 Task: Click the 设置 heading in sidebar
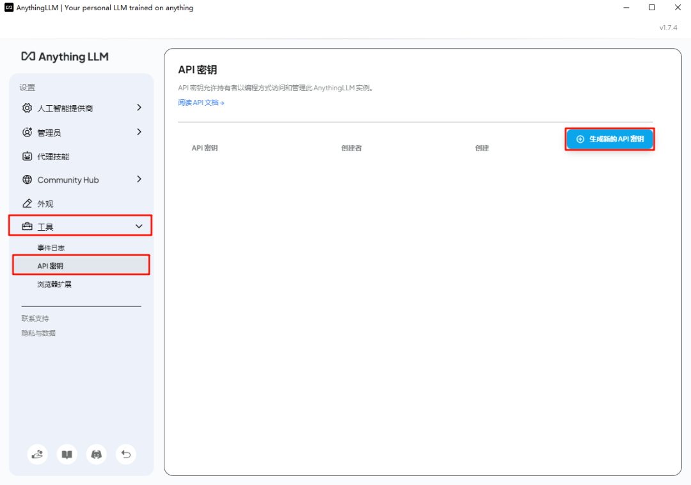pyautogui.click(x=28, y=87)
